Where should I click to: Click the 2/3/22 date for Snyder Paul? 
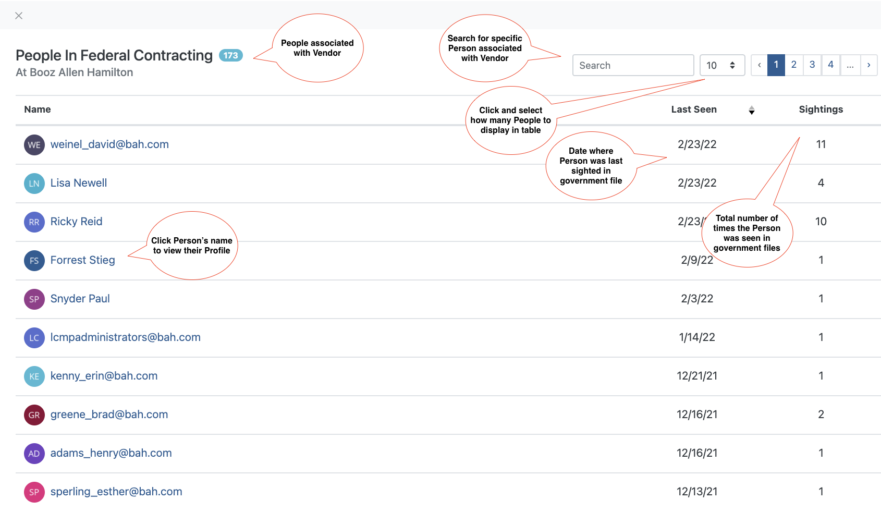pos(697,299)
